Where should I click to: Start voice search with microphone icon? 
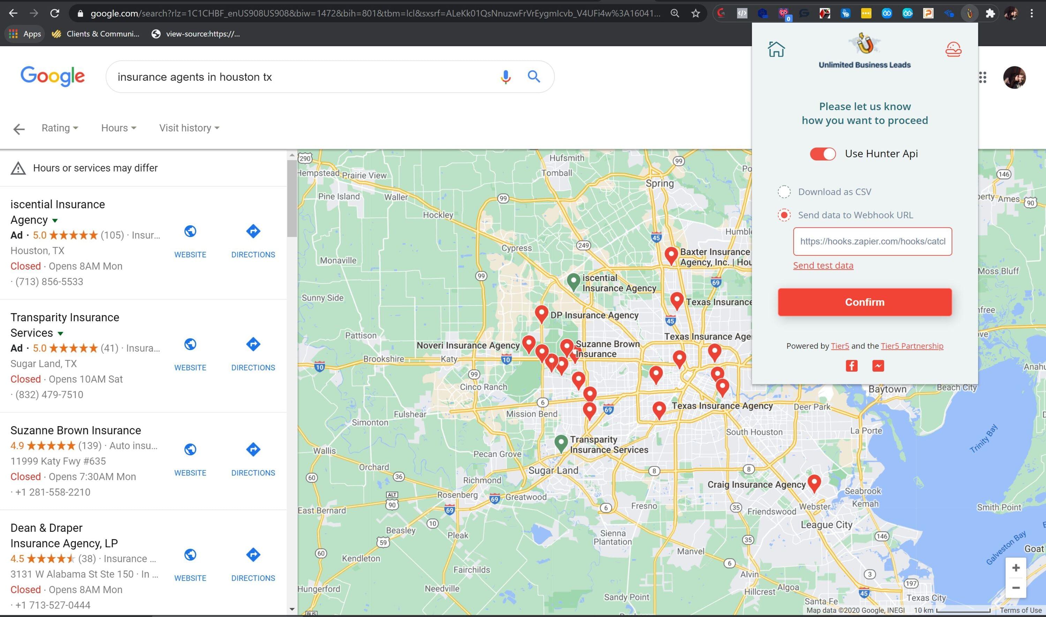pos(506,77)
